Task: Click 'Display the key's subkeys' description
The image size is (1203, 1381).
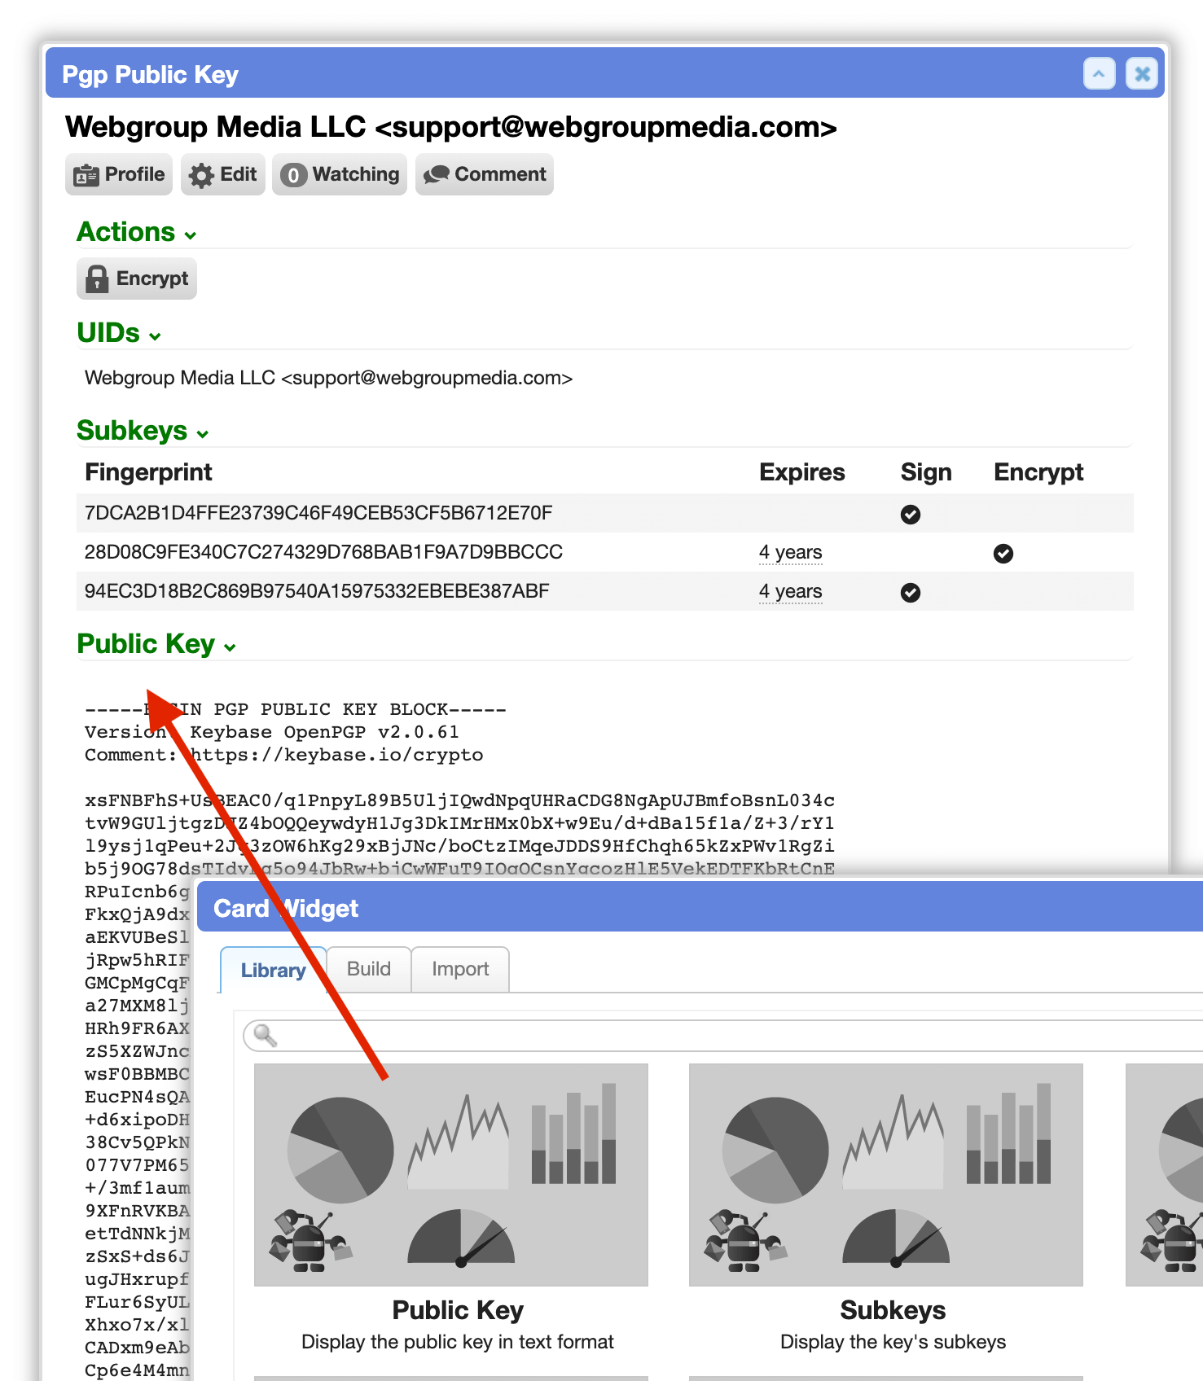Action: pos(893,1342)
